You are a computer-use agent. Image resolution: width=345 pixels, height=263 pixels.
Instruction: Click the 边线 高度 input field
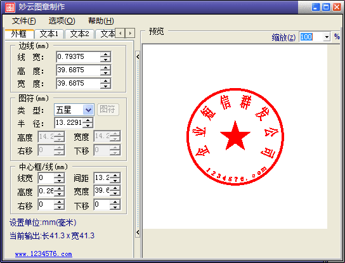(79, 70)
